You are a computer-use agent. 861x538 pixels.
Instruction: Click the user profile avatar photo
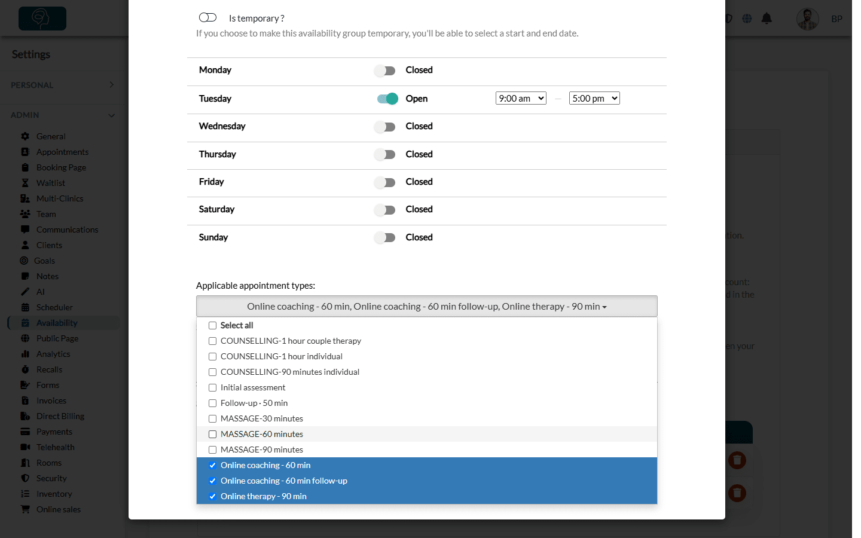coord(807,19)
